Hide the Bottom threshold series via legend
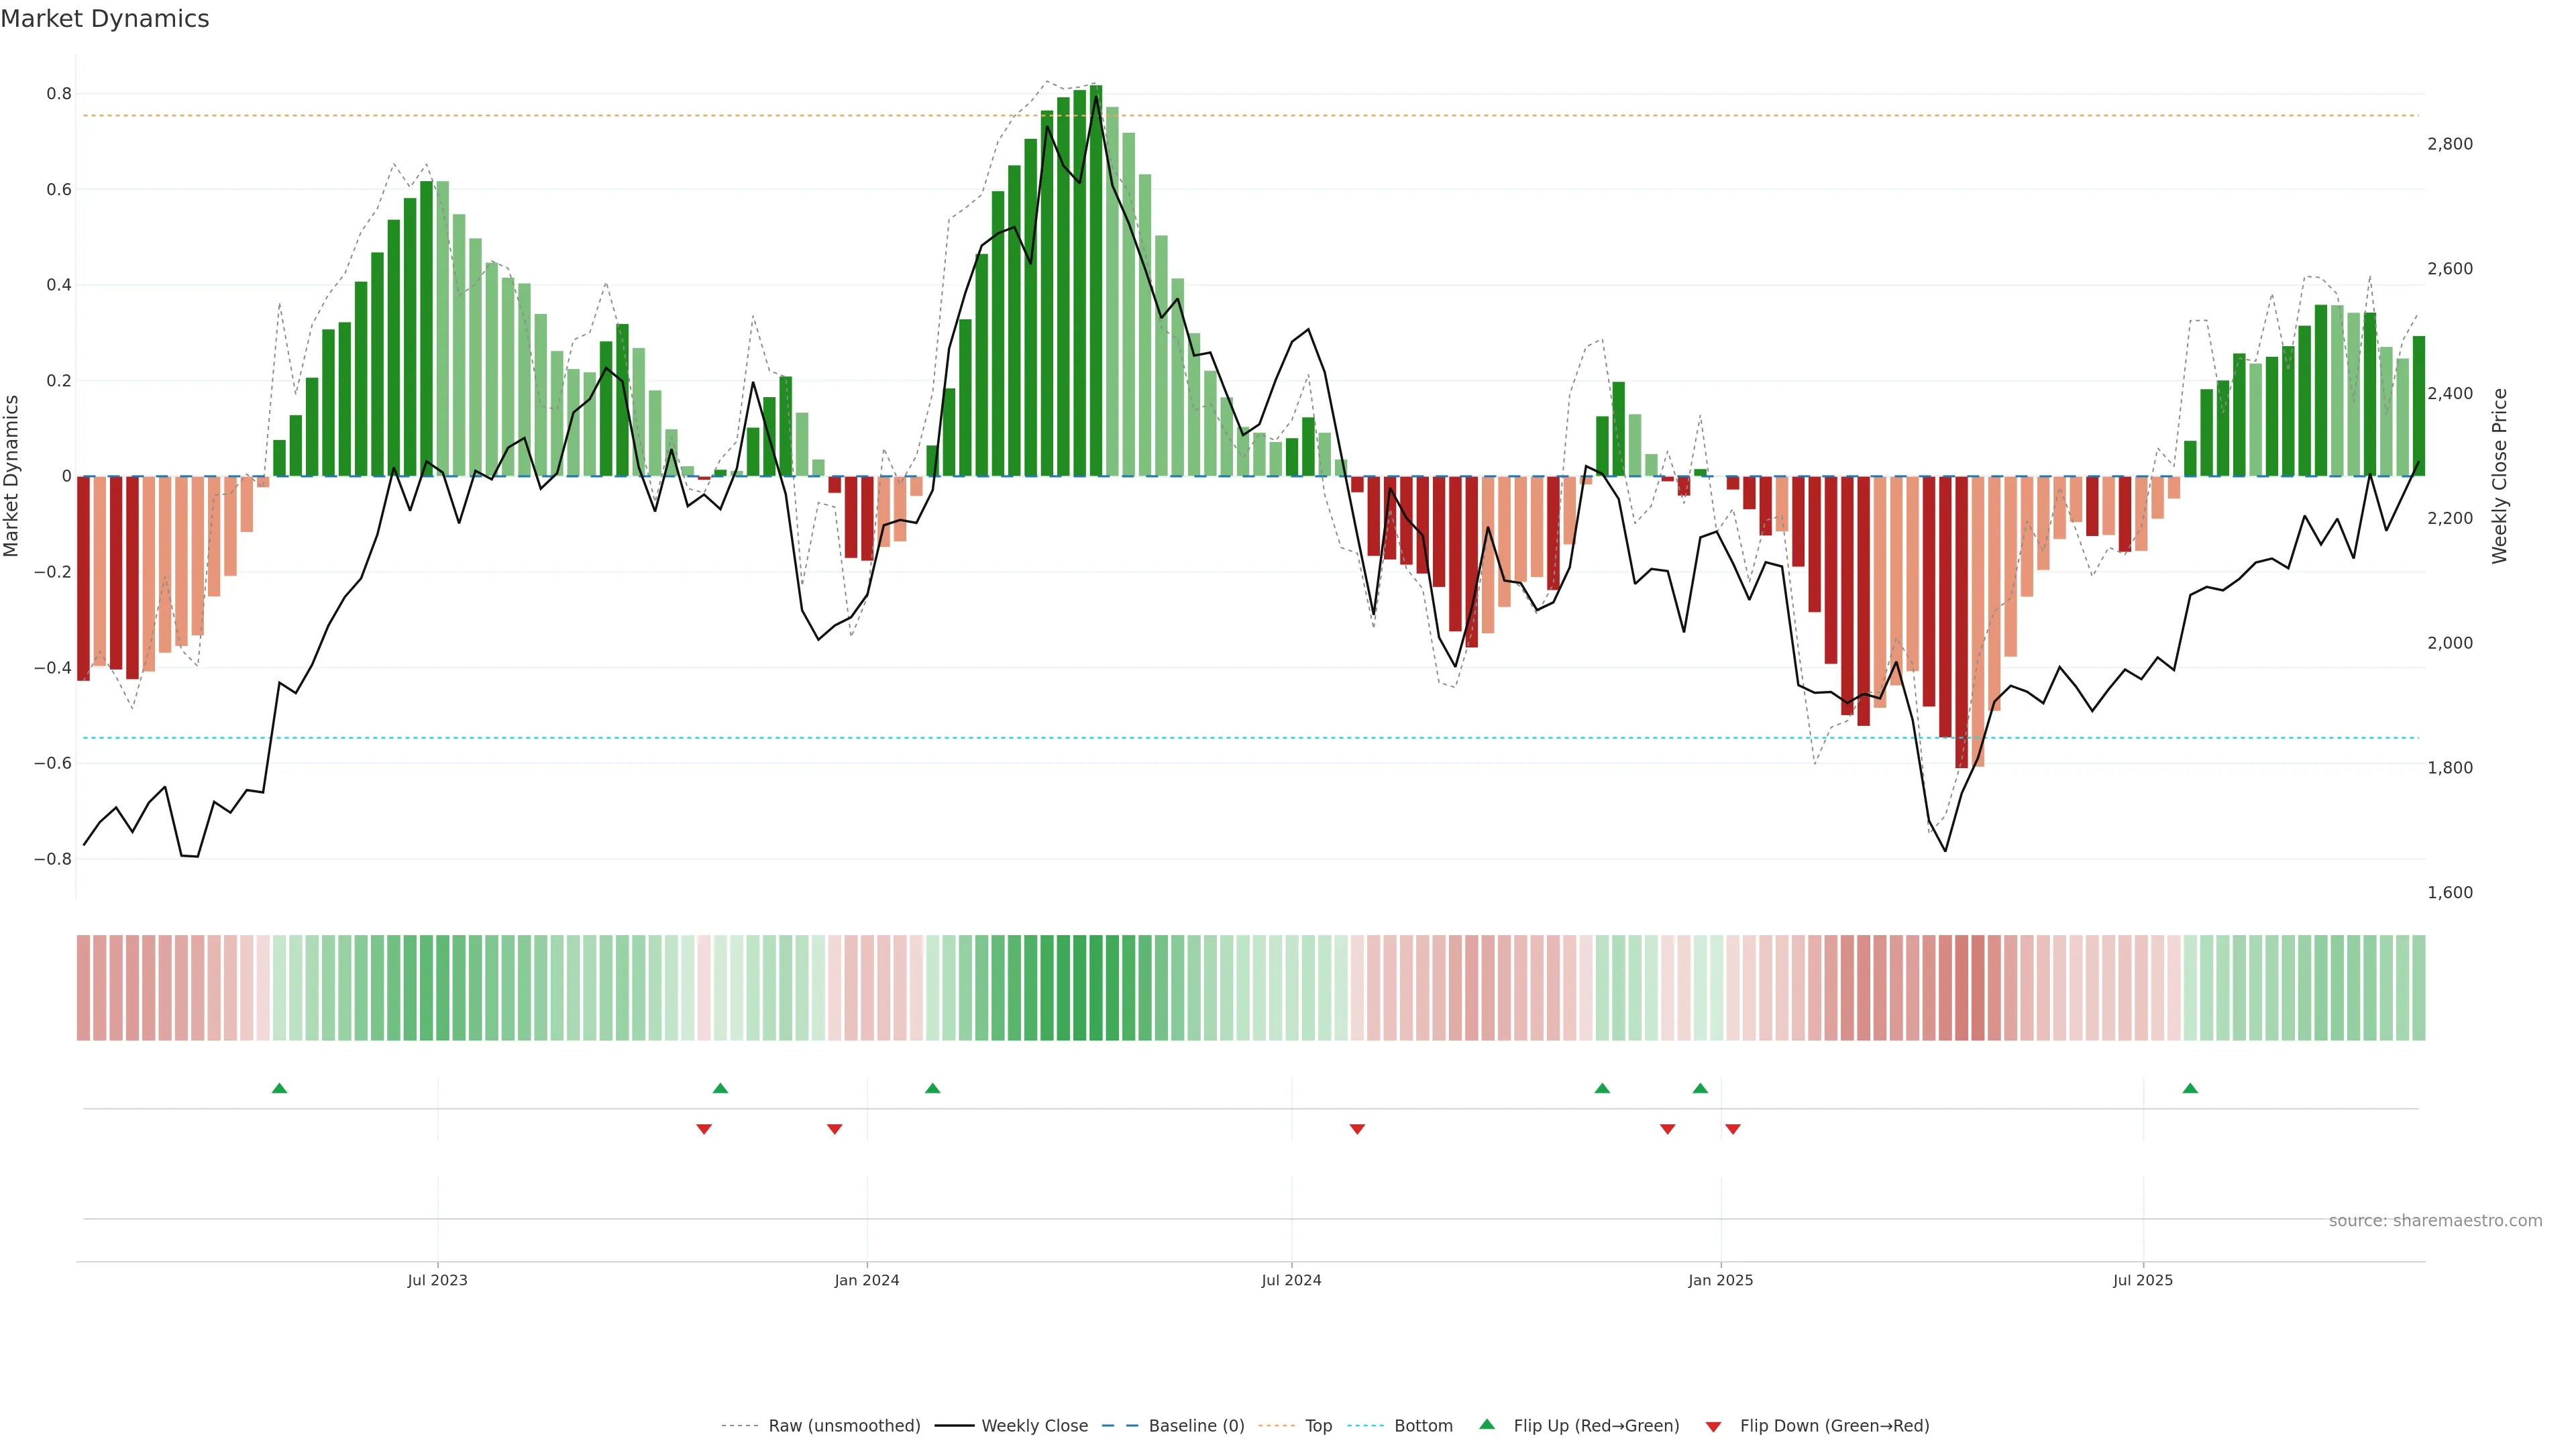2576x1449 pixels. point(1423,1426)
